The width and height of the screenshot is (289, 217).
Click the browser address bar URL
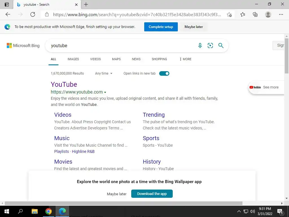click(137, 15)
